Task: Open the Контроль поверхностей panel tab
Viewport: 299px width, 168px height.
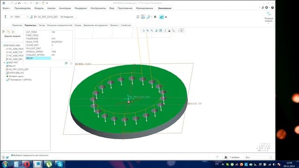Action: tap(59, 25)
